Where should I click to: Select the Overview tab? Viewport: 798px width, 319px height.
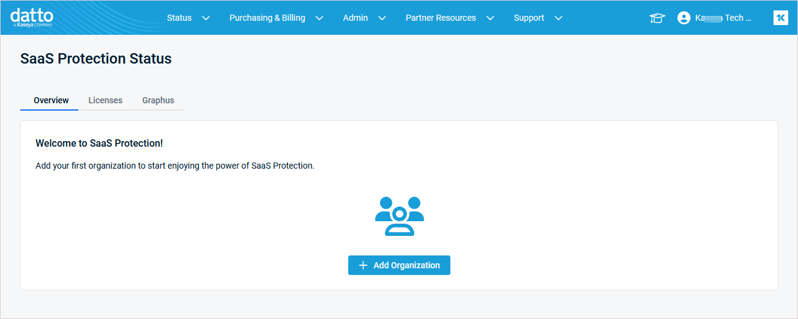coord(51,100)
